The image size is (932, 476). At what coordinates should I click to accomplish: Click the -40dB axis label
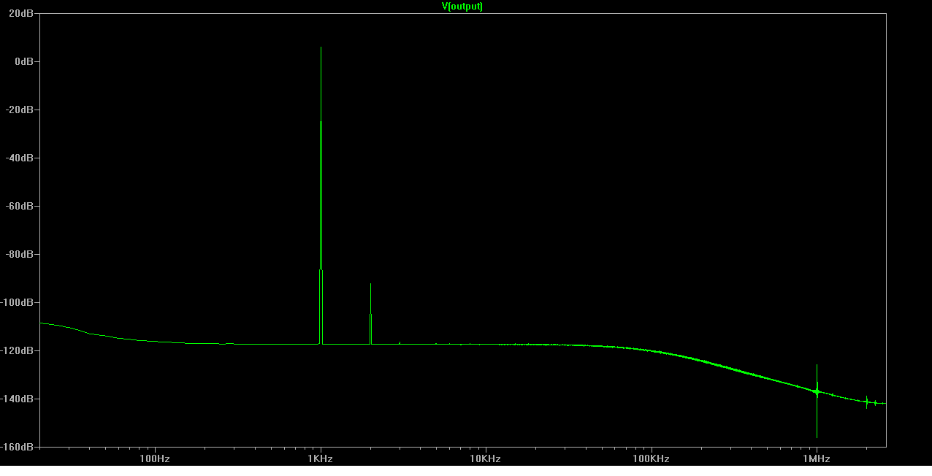coord(21,158)
